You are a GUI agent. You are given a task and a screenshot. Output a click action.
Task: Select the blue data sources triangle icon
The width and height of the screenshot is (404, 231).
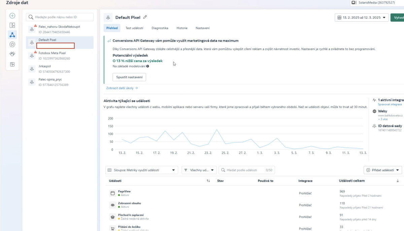coord(12,35)
